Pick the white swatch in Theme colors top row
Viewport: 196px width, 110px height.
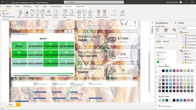click(160, 71)
